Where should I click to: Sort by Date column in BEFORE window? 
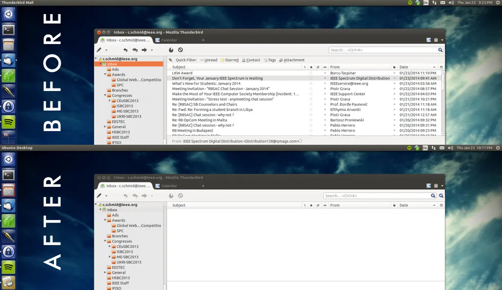[418, 67]
